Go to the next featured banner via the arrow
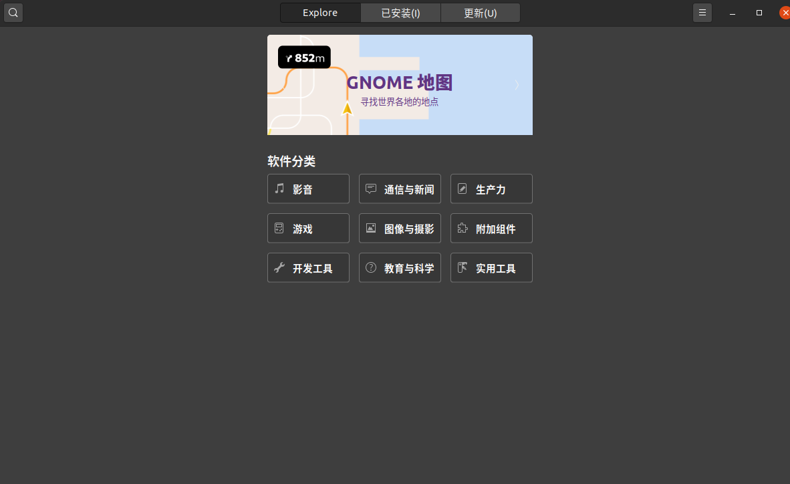Screen dimensions: 790x484 [517, 85]
